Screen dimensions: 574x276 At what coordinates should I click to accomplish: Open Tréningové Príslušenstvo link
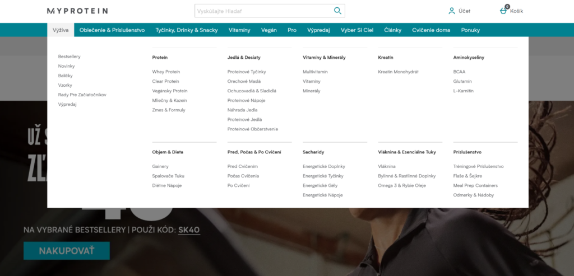coord(479,166)
